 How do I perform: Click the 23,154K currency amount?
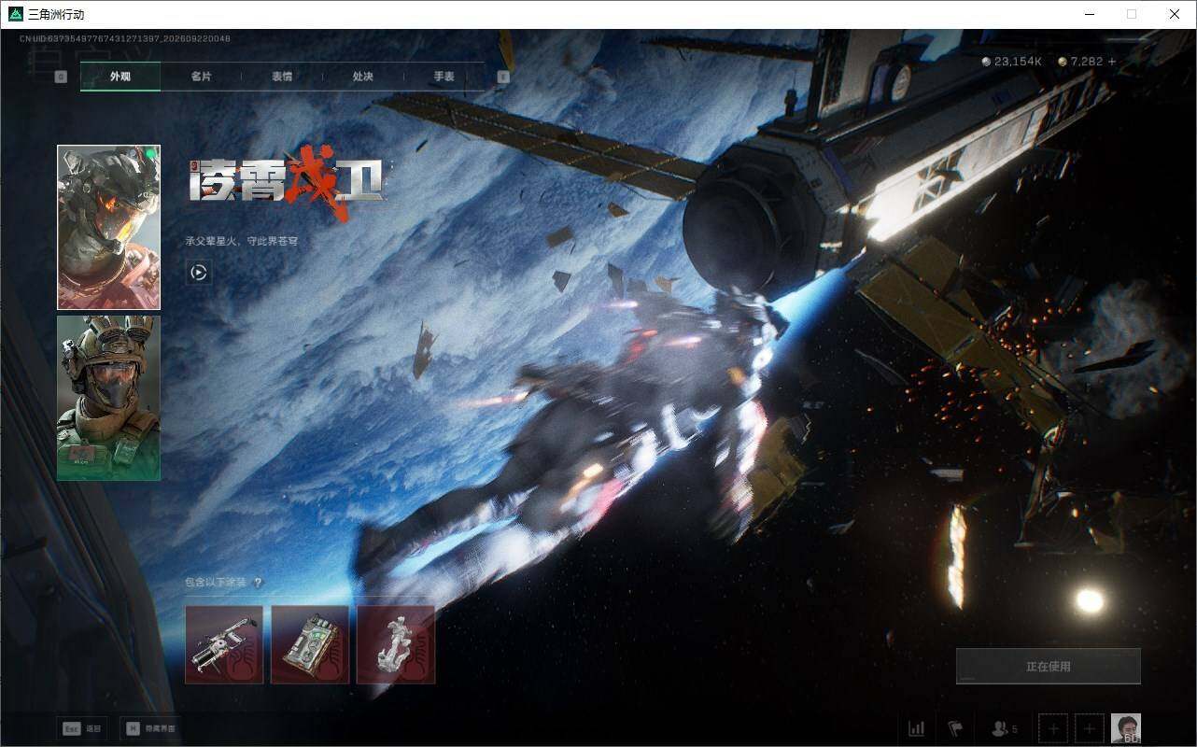click(1018, 62)
